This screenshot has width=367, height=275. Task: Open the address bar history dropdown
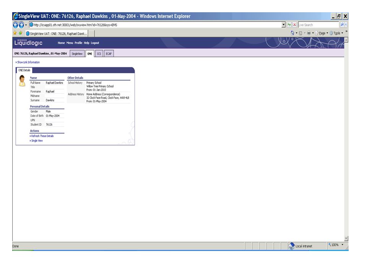pos(283,25)
